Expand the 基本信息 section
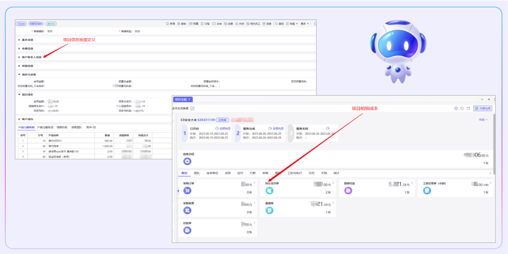Viewport: 508px width, 254px height. coord(25,40)
